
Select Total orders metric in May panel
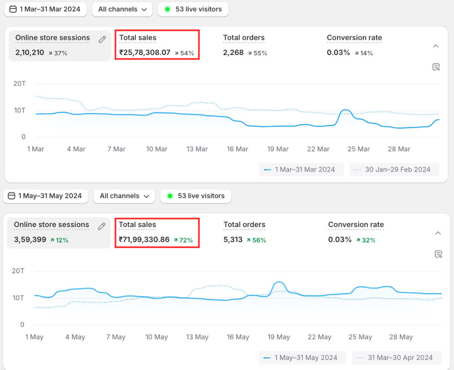[244, 232]
